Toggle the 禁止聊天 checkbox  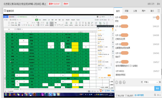click(126, 95)
